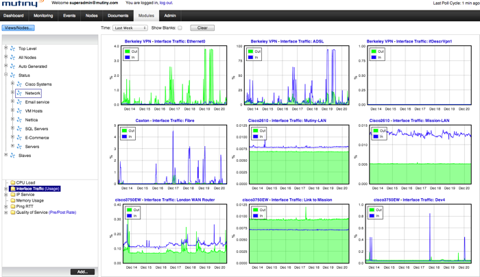Open the Monitoring tab
The width and height of the screenshot is (480, 277).
pyautogui.click(x=43, y=16)
